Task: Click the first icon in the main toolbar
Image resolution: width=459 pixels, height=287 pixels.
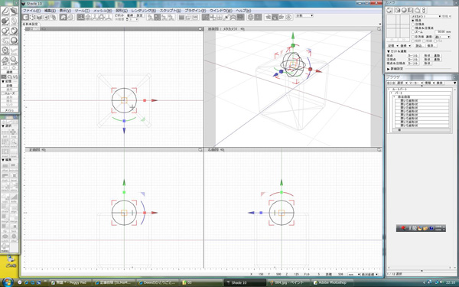Action: 26,18
